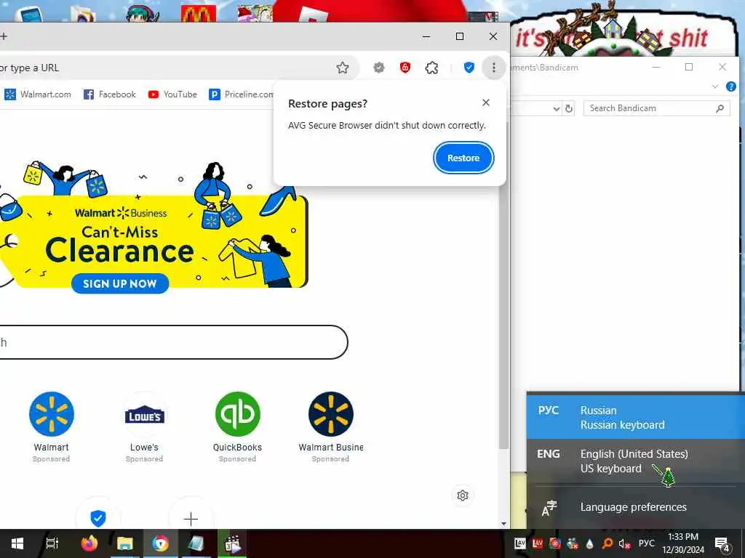Refresh the Bandicam folder in Explorer

[x=569, y=109]
